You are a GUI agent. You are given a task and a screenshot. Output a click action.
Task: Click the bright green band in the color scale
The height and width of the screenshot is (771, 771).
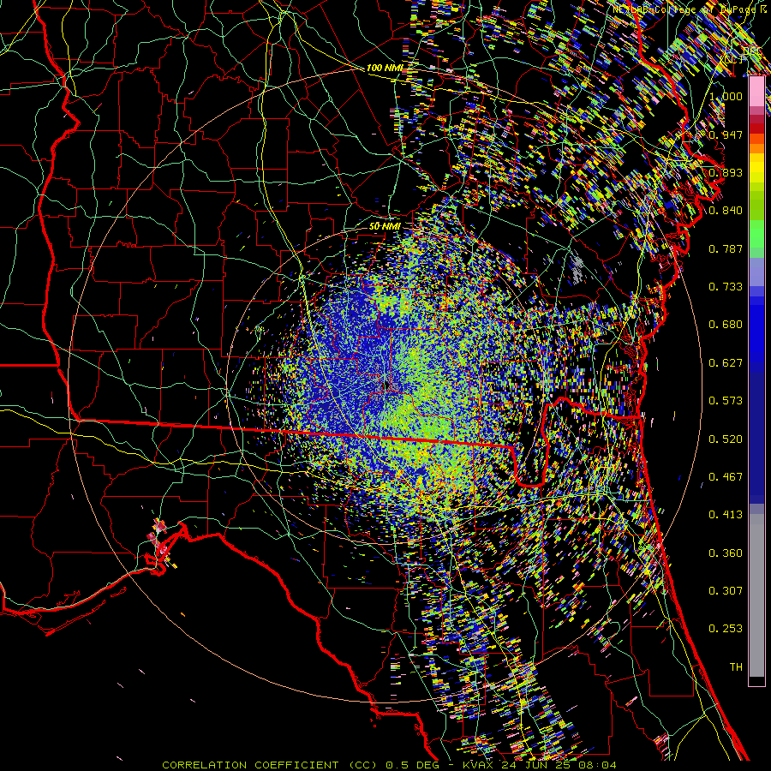756,234
